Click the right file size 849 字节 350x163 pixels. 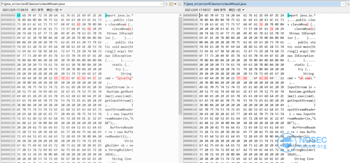[220, 10]
